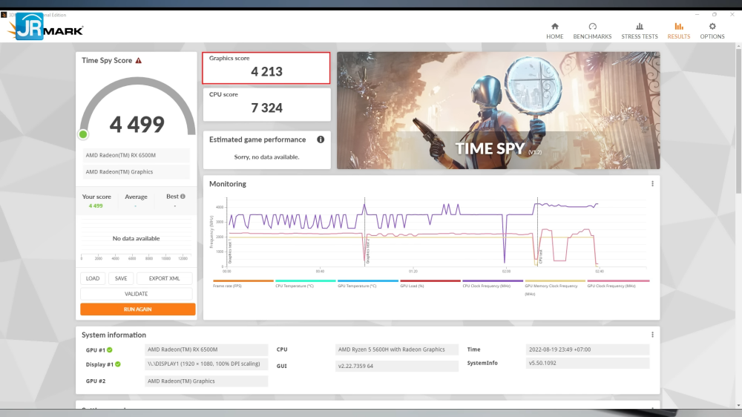This screenshot has height=417, width=742.
Task: Click the Export XML button
Action: (x=164, y=279)
